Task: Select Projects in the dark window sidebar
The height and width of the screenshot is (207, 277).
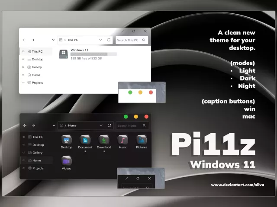Action: coord(38,168)
